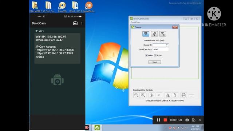Toggle the Video checkbox

[x=146, y=55]
